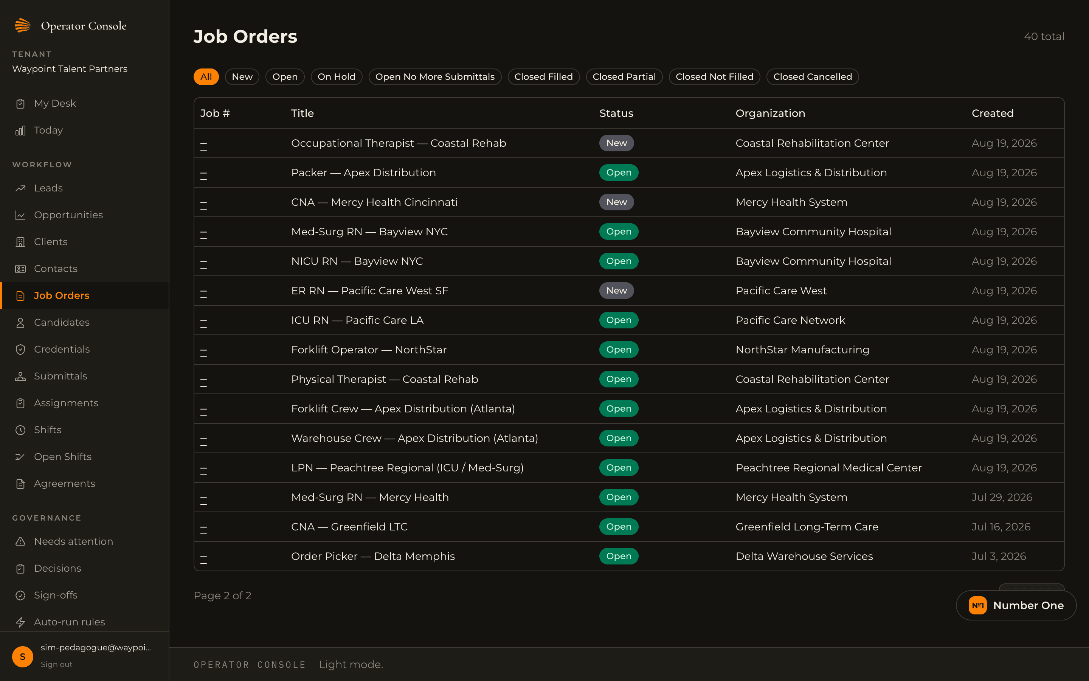
Task: Show Closed Cancelled job orders
Action: coord(813,76)
